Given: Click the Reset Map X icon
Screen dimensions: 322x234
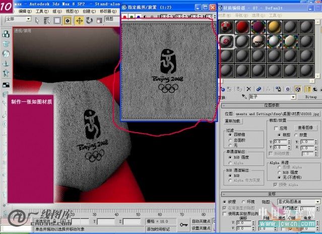Looking at the screenshot, I should point(249,89).
